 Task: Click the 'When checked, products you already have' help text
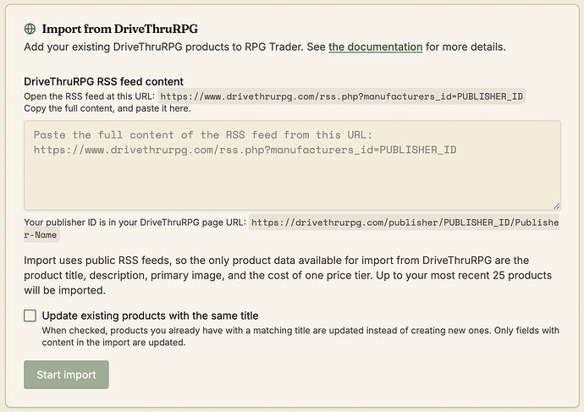[x=300, y=336]
